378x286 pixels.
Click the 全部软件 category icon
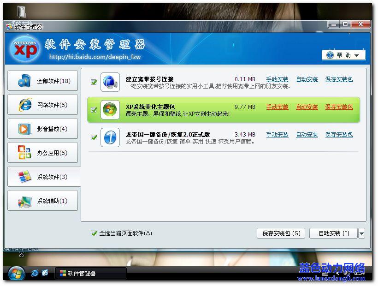click(24, 81)
